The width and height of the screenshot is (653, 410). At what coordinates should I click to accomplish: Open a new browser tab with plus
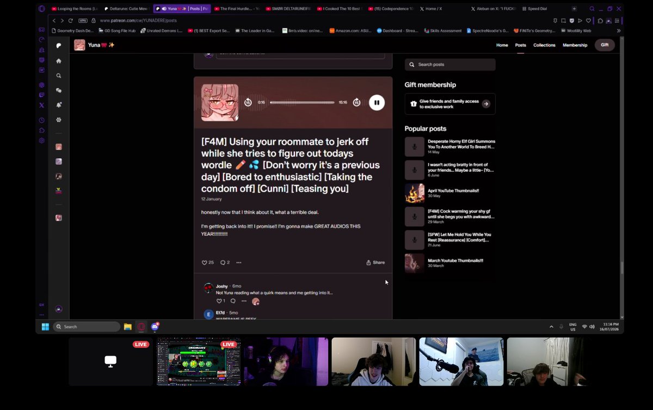[574, 9]
